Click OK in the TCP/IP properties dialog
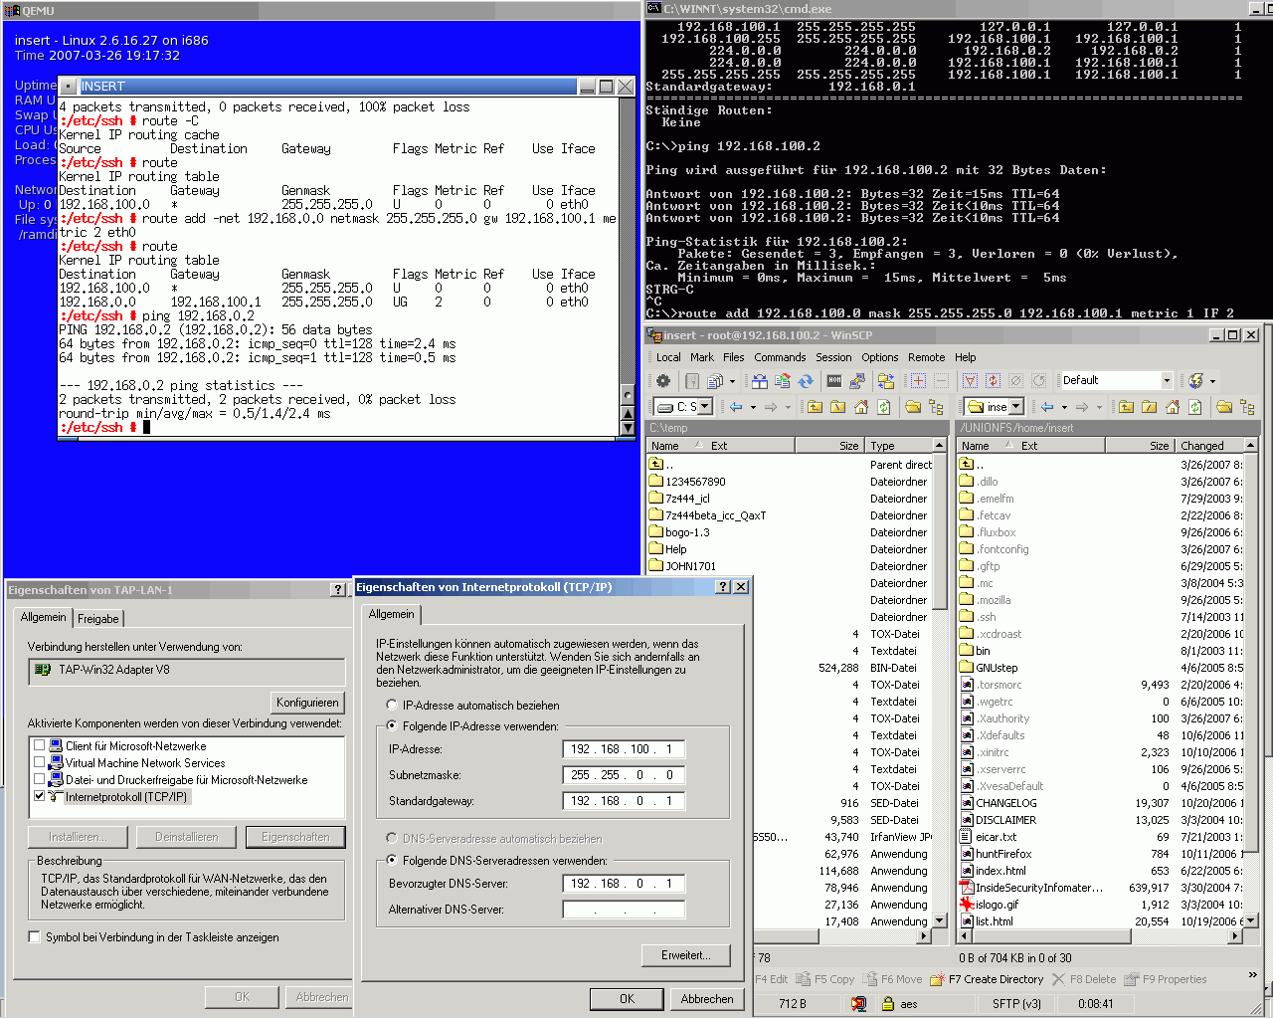Screen dimensions: 1273x1019 (627, 999)
